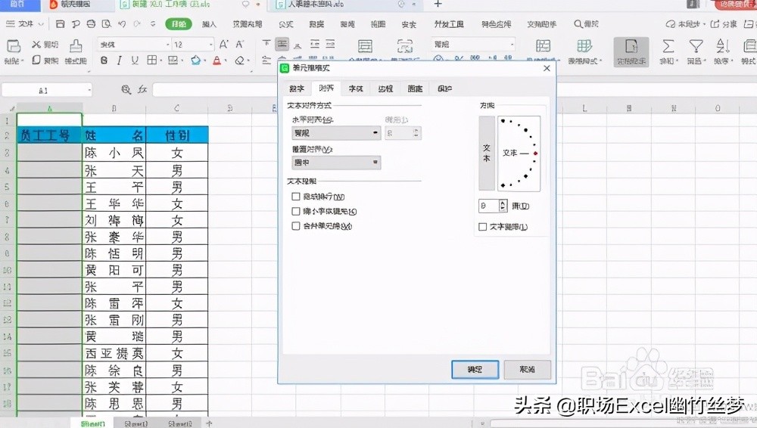Click the Print icon in quick toolbar
The width and height of the screenshot is (757, 428).
click(x=91, y=23)
